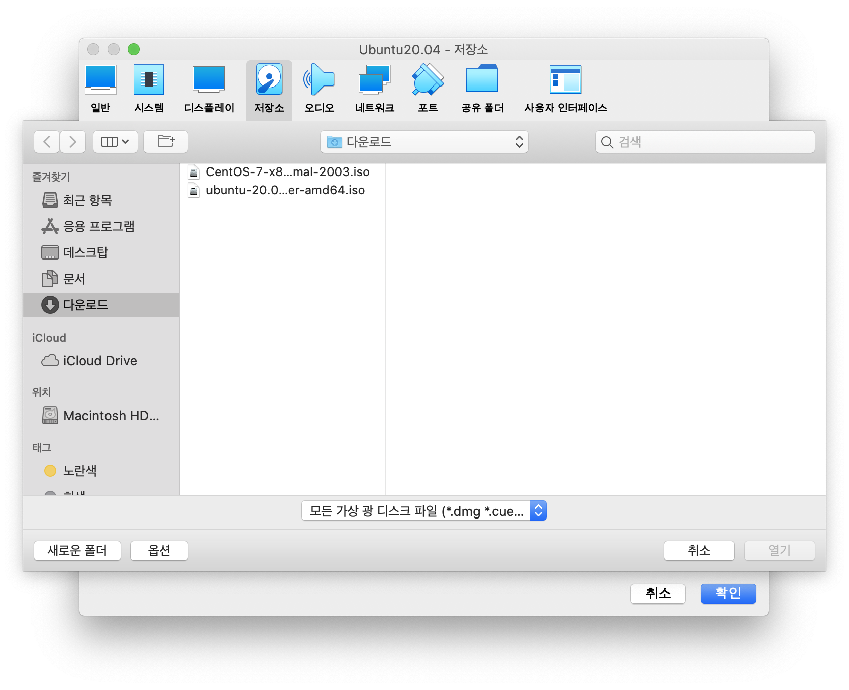Open the System (시스템) settings icon
The height and width of the screenshot is (690, 849).
(149, 80)
